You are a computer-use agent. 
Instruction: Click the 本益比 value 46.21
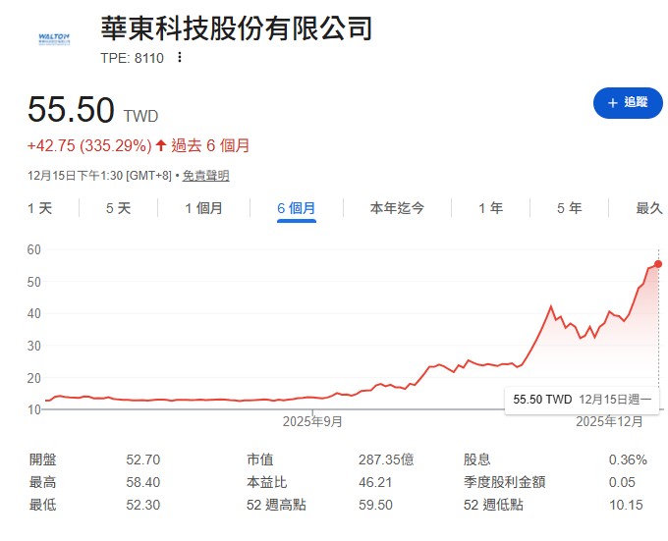(375, 482)
